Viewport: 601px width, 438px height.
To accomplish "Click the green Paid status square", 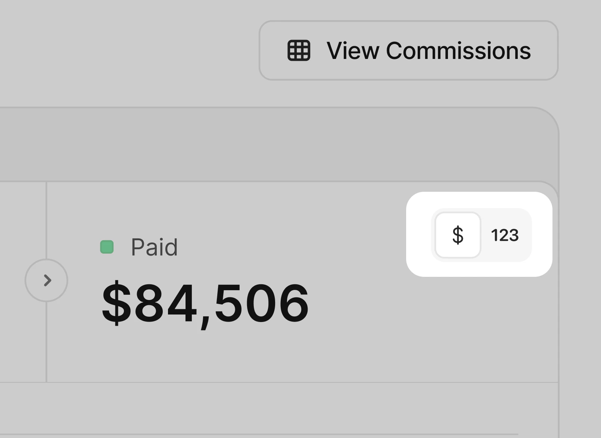I will (107, 247).
